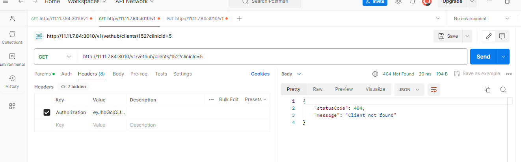Open the No environment selector
521x162 pixels.
click(481, 18)
